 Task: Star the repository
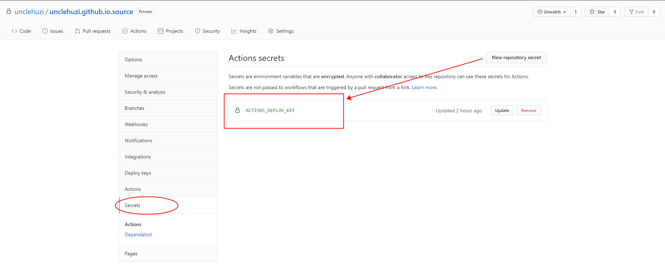click(597, 12)
